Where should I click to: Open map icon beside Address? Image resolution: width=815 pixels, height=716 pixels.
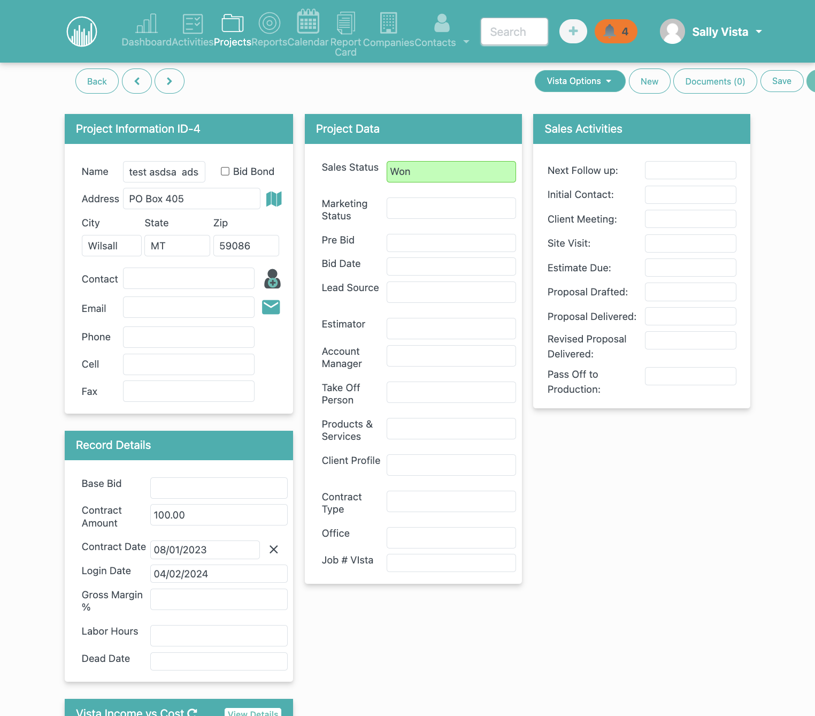click(x=274, y=199)
